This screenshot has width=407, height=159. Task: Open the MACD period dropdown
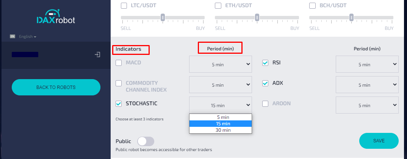(x=221, y=64)
